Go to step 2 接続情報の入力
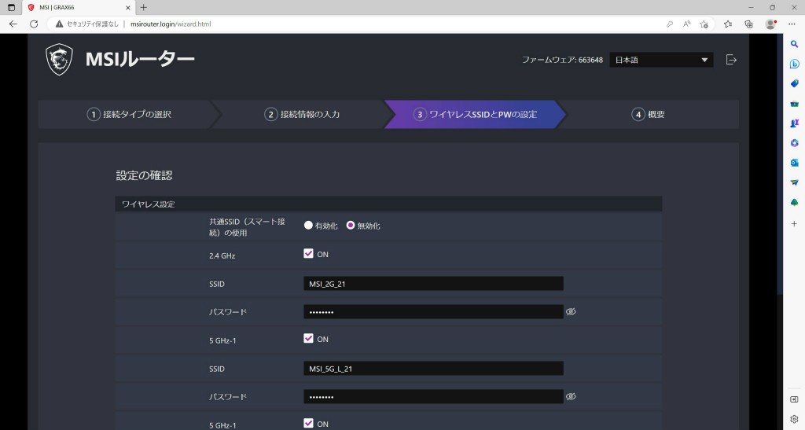Image resolution: width=805 pixels, height=430 pixels. click(x=302, y=114)
